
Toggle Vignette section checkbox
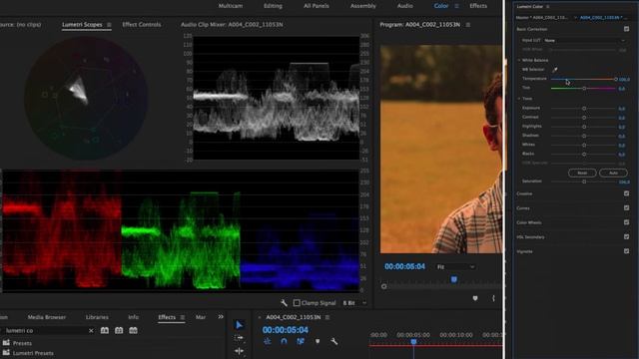[626, 251]
